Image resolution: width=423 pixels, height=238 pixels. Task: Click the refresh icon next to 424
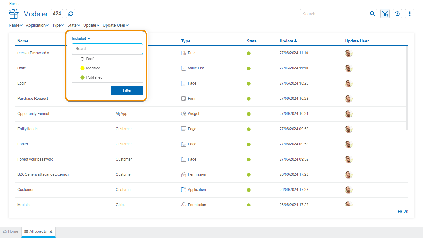71,14
